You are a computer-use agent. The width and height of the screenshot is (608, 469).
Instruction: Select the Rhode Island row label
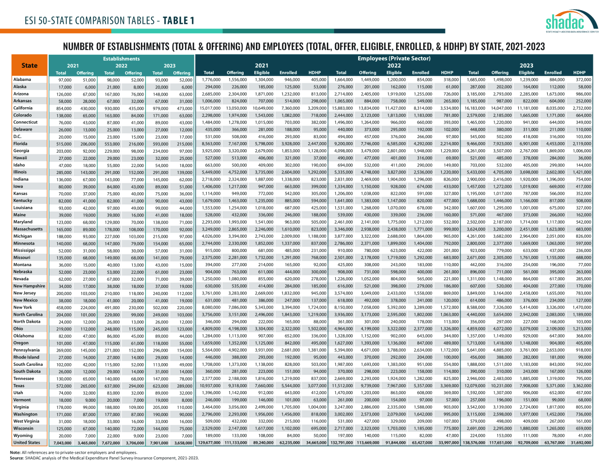click(x=26, y=357)
